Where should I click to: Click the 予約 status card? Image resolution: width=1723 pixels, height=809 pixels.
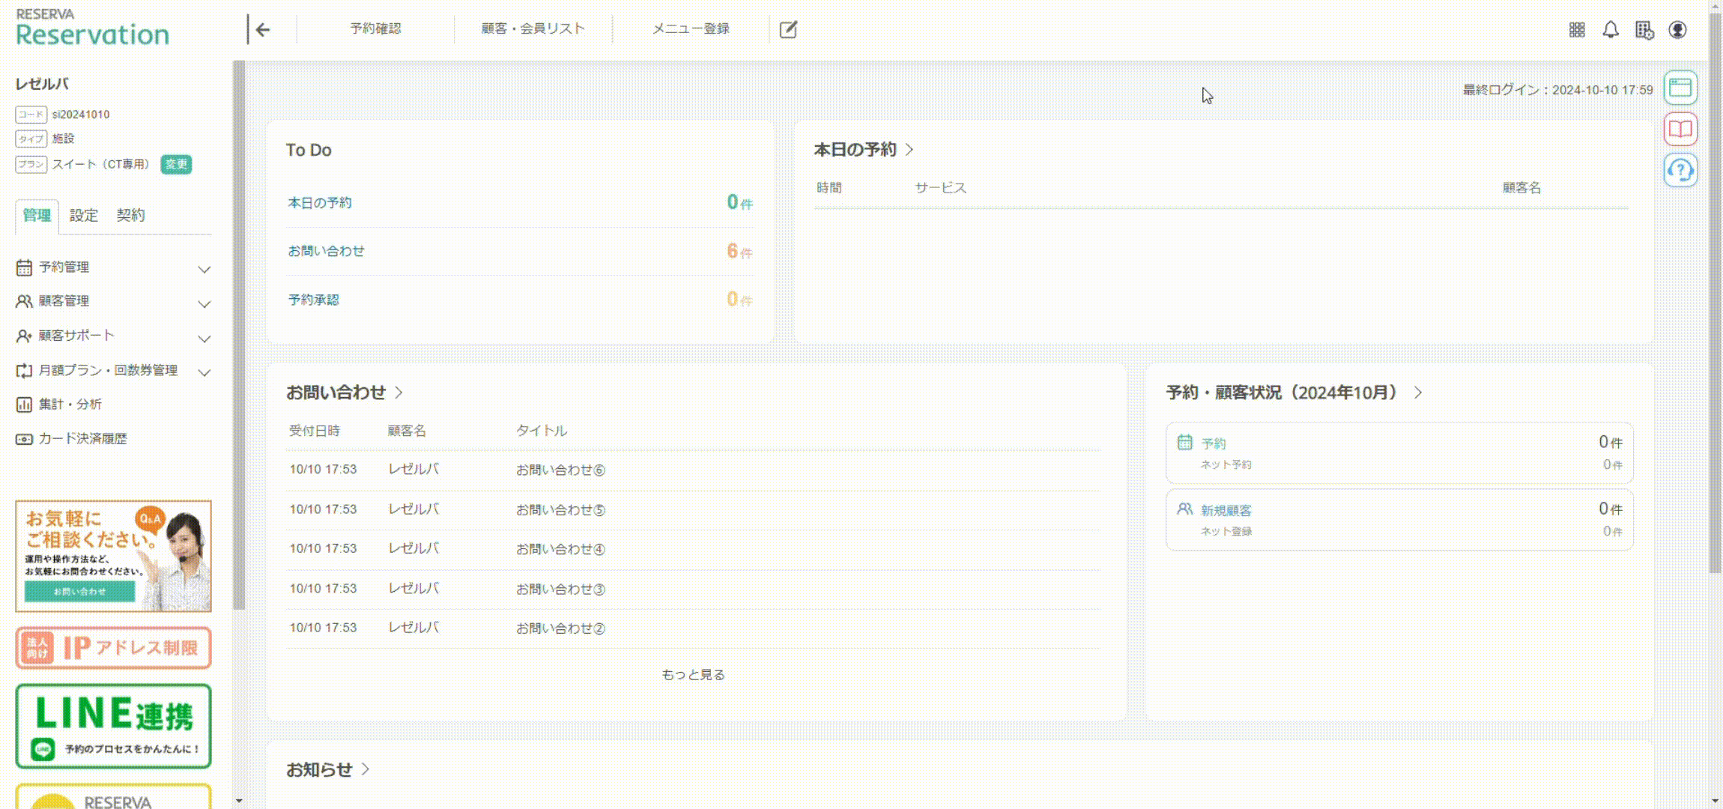[1399, 452]
